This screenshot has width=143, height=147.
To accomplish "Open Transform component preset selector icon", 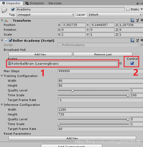I will click(137, 20).
